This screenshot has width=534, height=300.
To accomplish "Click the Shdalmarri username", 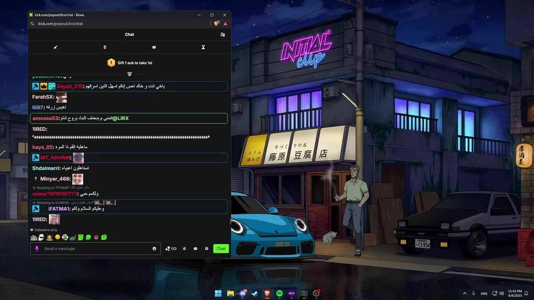I will click(x=46, y=168).
